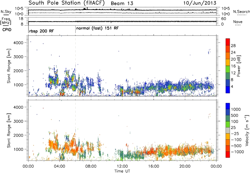The height and width of the screenshot is (173, 250).
Task: Click the '20:00' time tick label
Action: click(x=185, y=166)
